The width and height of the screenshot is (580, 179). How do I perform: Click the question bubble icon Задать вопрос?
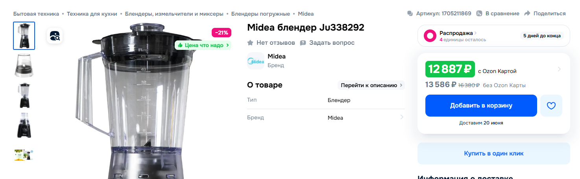[x=303, y=42]
